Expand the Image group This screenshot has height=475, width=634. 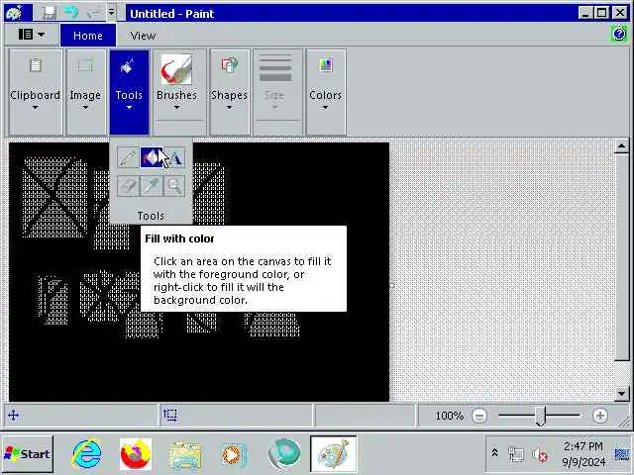click(x=85, y=92)
